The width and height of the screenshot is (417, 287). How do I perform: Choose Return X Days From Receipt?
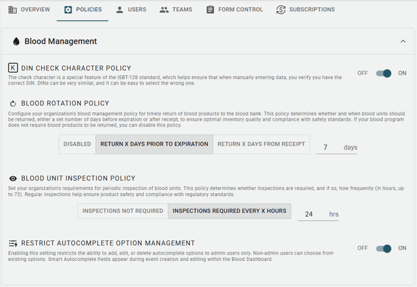[261, 144]
